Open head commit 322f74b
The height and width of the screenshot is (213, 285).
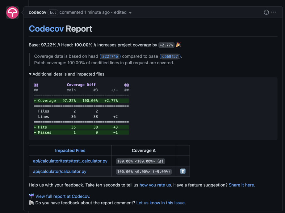pos(110,56)
